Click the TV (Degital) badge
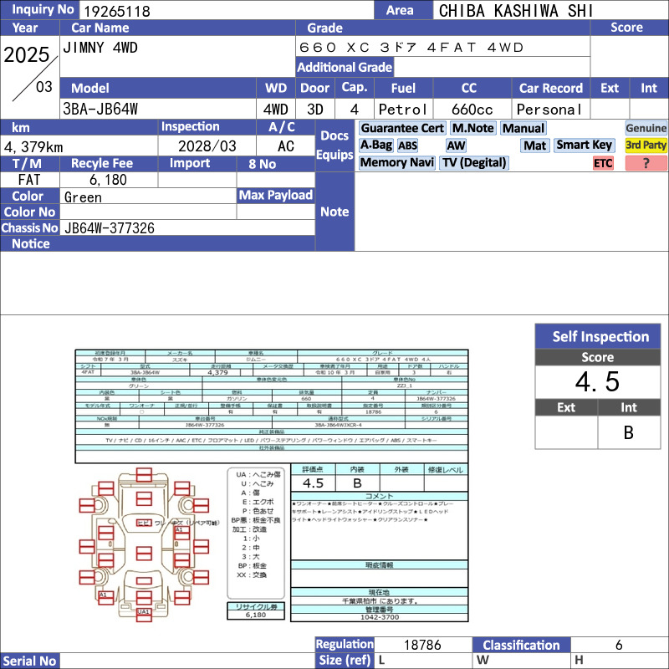Viewport: 669px width, 669px height. pyautogui.click(x=474, y=162)
